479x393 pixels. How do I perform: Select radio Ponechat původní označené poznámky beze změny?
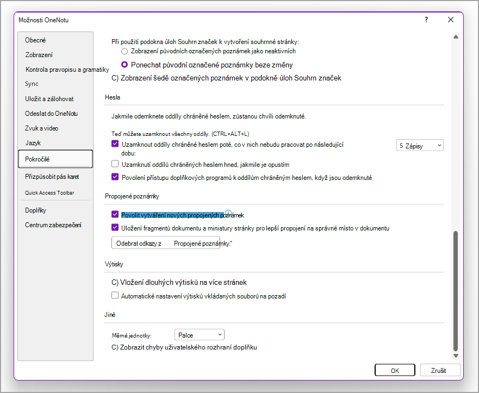[x=125, y=65]
